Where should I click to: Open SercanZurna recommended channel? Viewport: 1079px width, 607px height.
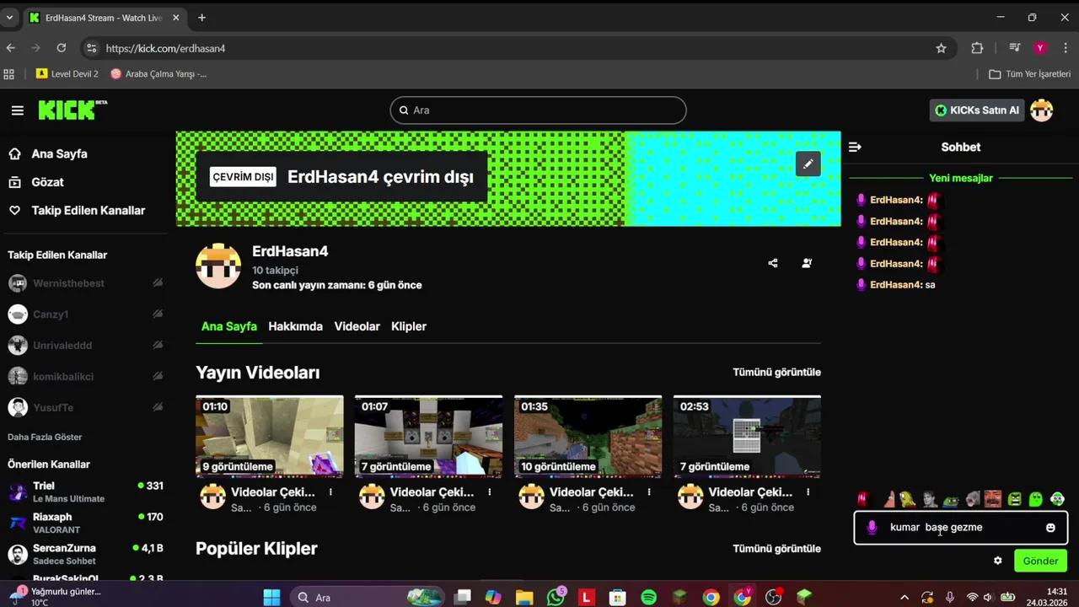pos(84,554)
